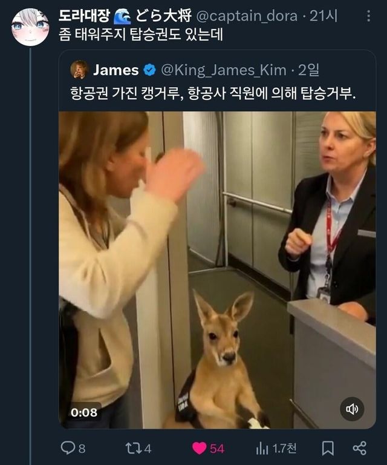Unlike the tweet via pink heart

(200, 448)
